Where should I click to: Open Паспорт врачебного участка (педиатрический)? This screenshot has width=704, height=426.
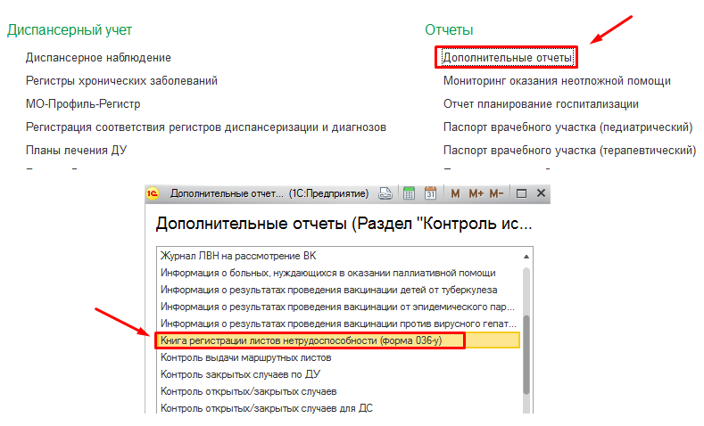pyautogui.click(x=567, y=127)
